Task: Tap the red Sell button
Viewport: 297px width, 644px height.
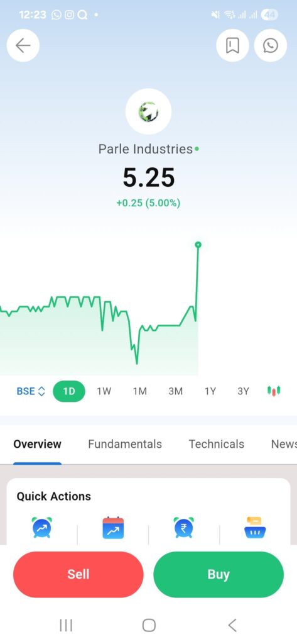Action: (78, 574)
